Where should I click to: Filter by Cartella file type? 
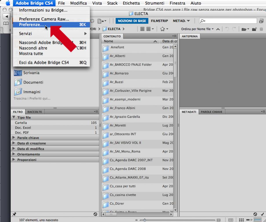[x=56, y=123]
